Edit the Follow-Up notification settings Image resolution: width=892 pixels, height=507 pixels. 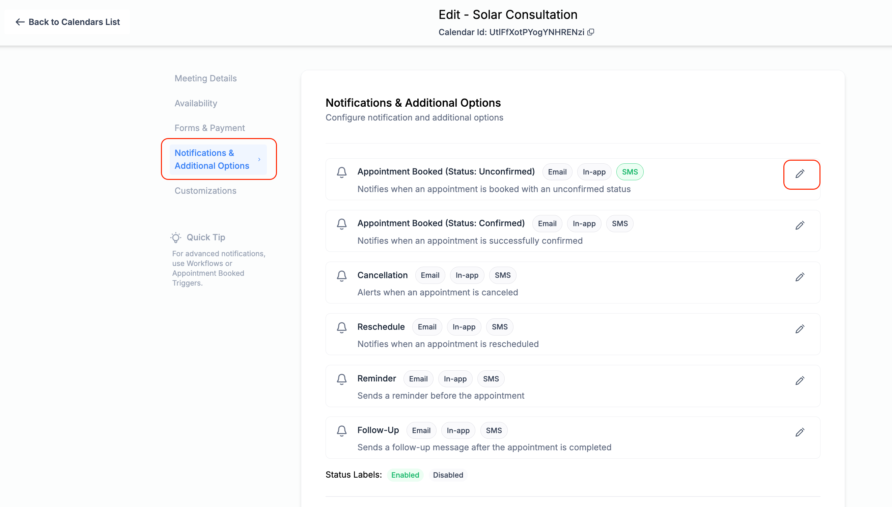800,432
